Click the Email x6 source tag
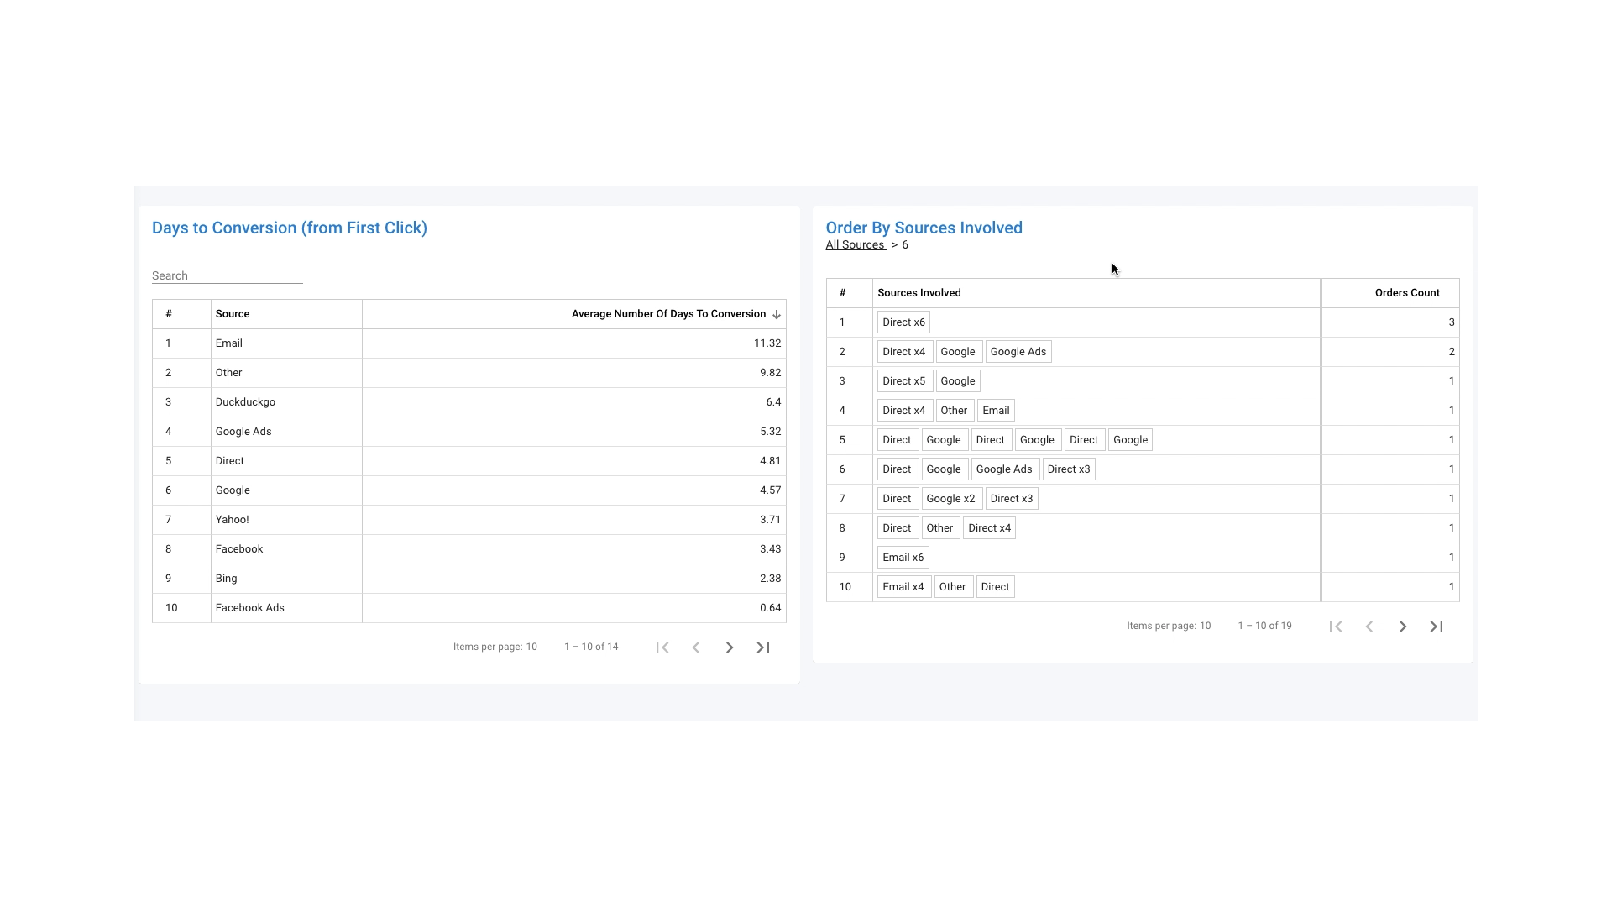The image size is (1612, 907). (x=903, y=558)
